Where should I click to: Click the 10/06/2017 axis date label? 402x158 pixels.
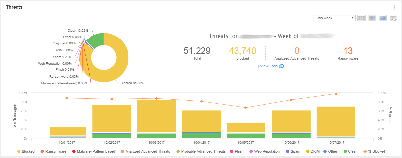(x=291, y=143)
